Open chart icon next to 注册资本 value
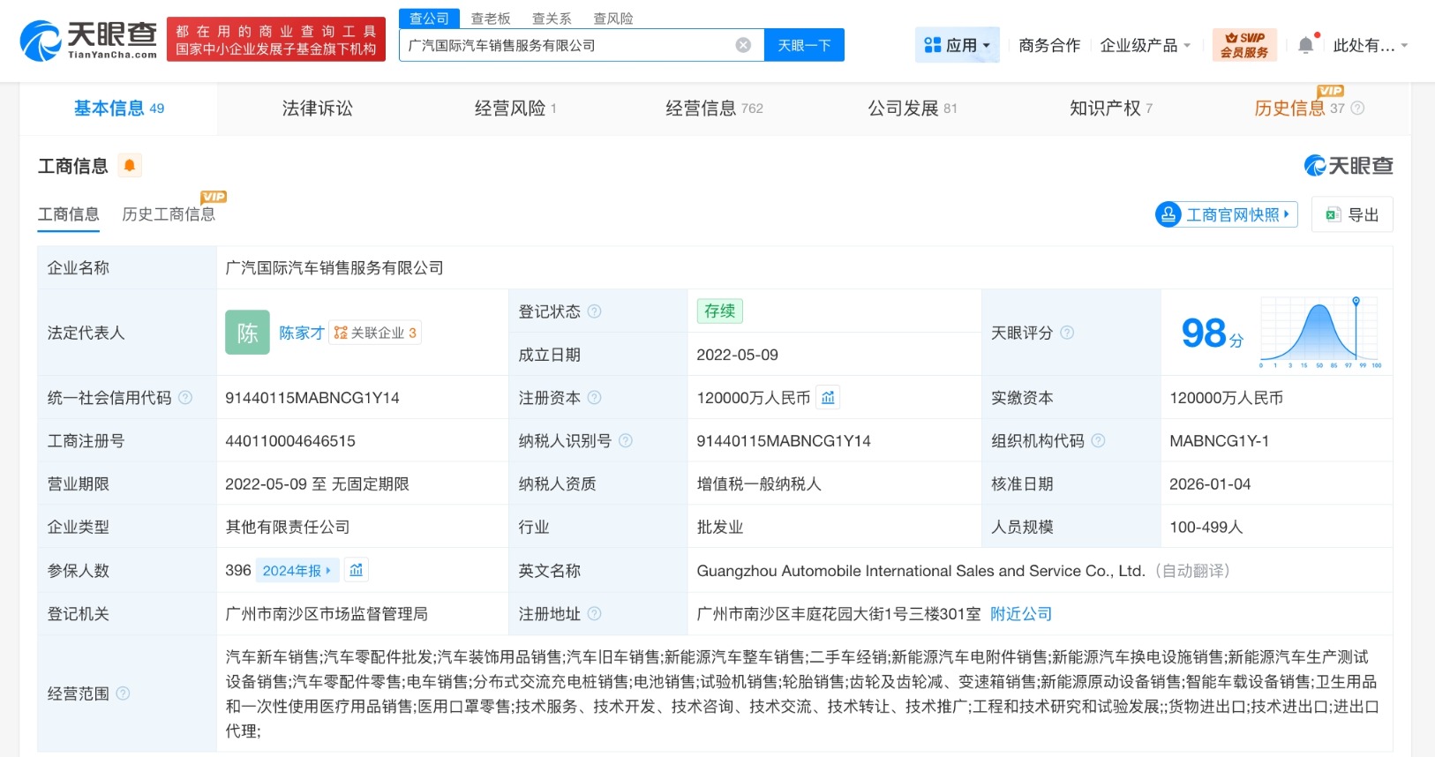The image size is (1435, 757). (828, 398)
